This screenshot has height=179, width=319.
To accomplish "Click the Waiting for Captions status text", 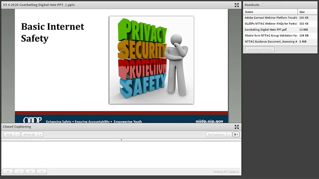I will pyautogui.click(x=226, y=171).
